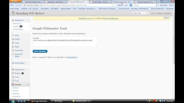Click the WordPress logo icon in header
The image size is (184, 103).
coord(13,13)
